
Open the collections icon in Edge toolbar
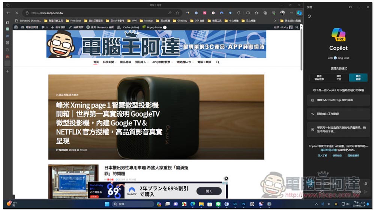265,13
